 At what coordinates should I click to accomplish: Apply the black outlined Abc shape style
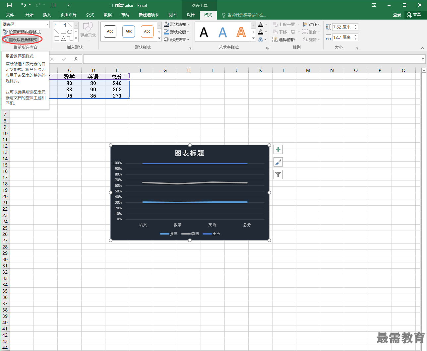tap(110, 32)
